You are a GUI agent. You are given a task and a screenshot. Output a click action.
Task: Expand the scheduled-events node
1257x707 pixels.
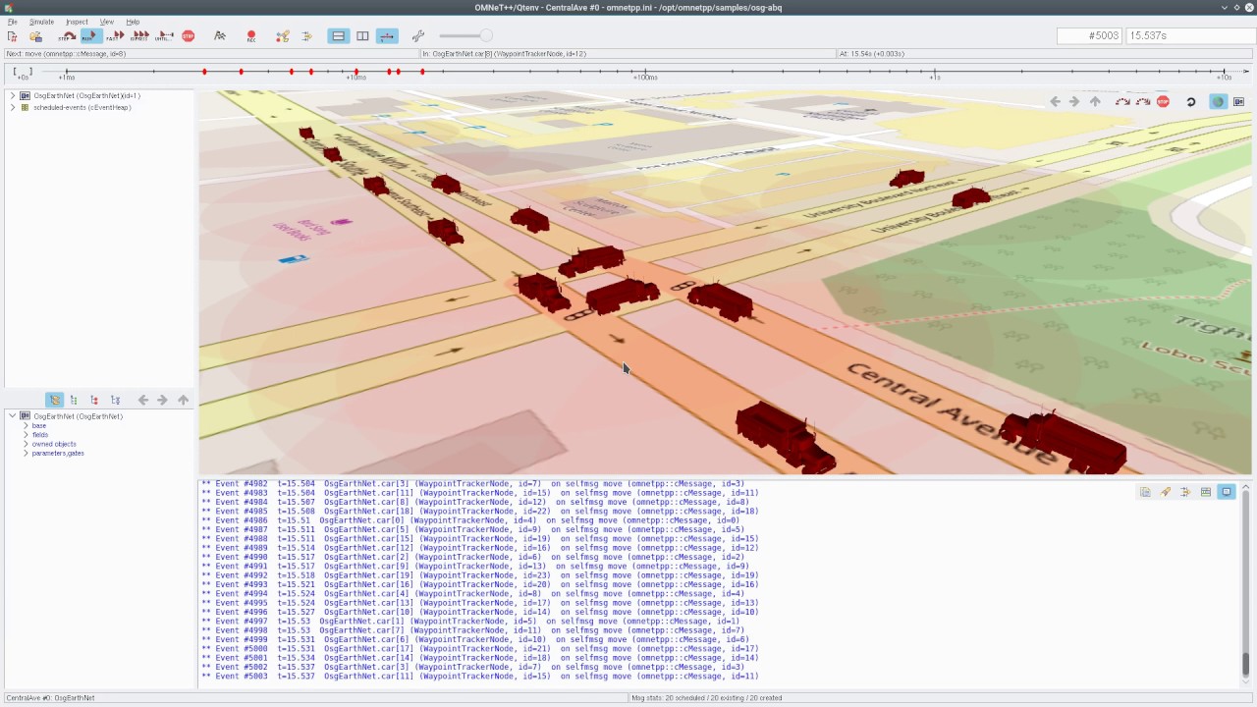click(x=12, y=107)
